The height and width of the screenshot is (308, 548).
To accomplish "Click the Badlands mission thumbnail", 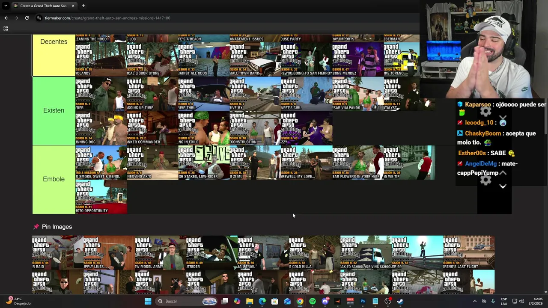I will 101,59.
